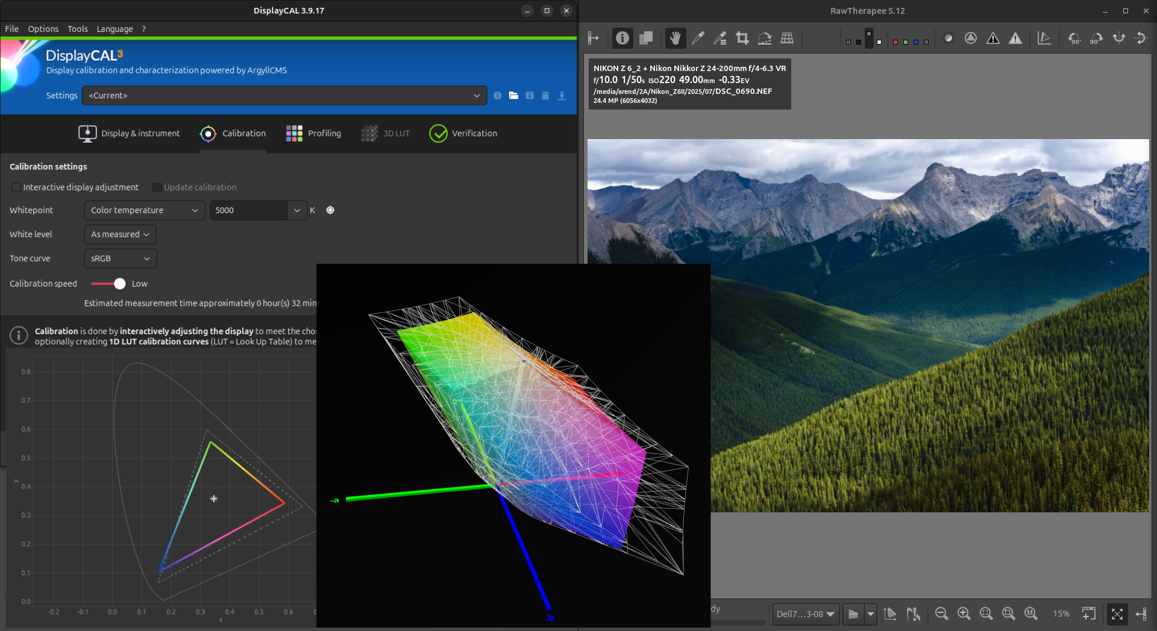Activate the hand navigation tool
This screenshot has width=1157, height=631.
coord(675,39)
